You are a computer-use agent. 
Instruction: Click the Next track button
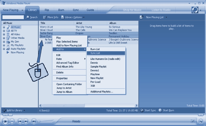tap(26, 121)
